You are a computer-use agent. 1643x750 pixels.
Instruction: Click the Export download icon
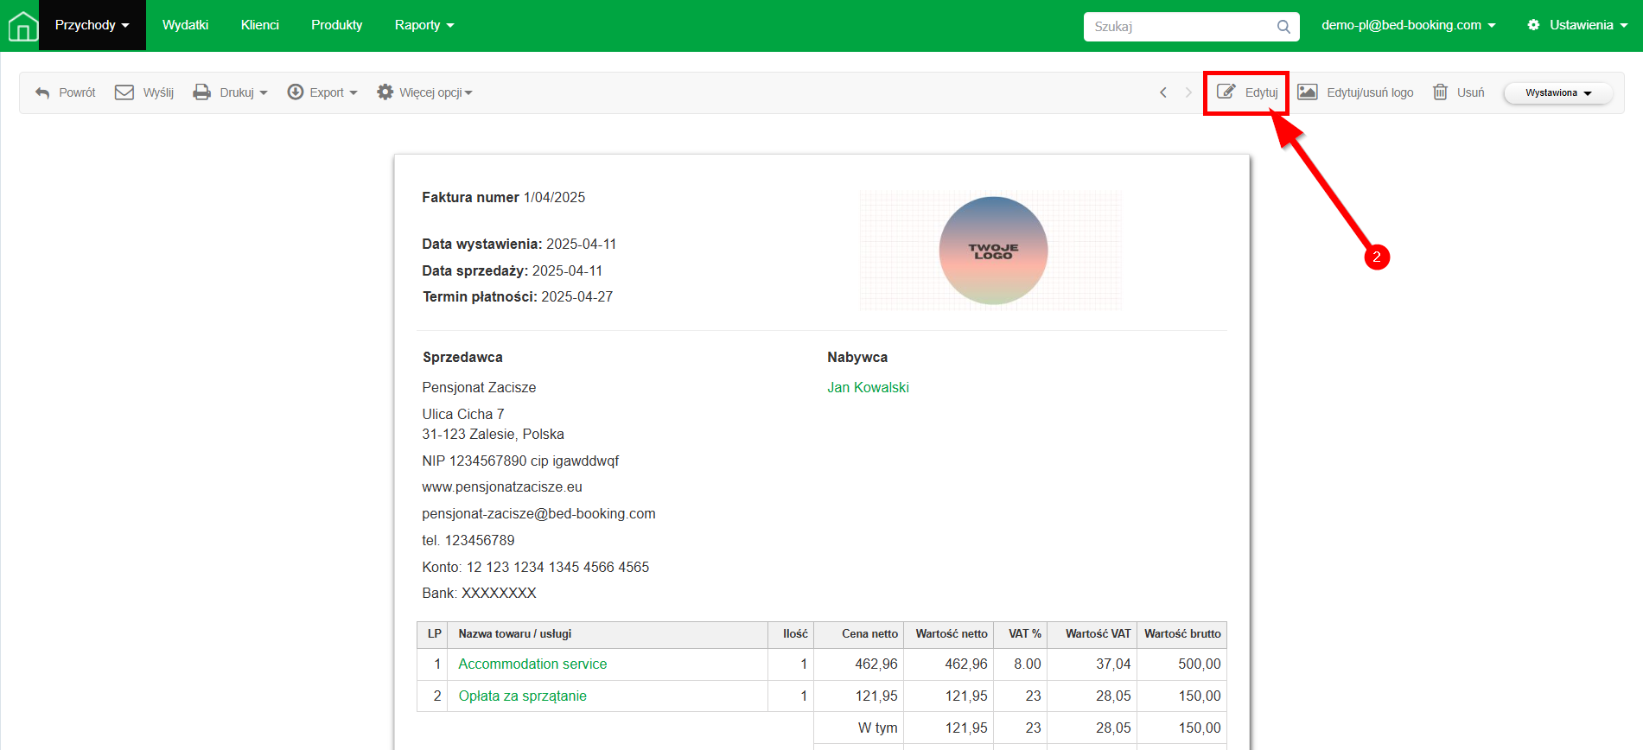pyautogui.click(x=296, y=92)
